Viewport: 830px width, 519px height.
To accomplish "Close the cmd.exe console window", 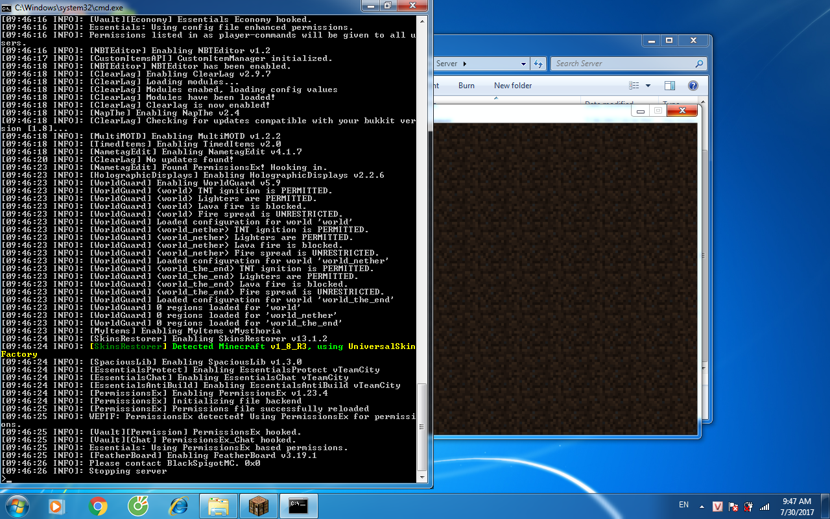I will point(412,5).
